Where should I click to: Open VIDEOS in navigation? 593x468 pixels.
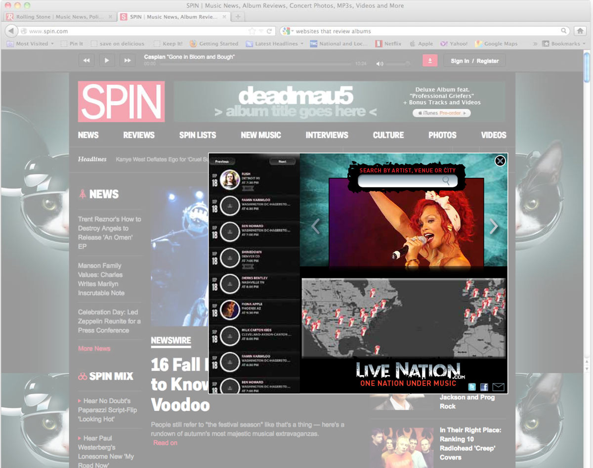click(494, 135)
